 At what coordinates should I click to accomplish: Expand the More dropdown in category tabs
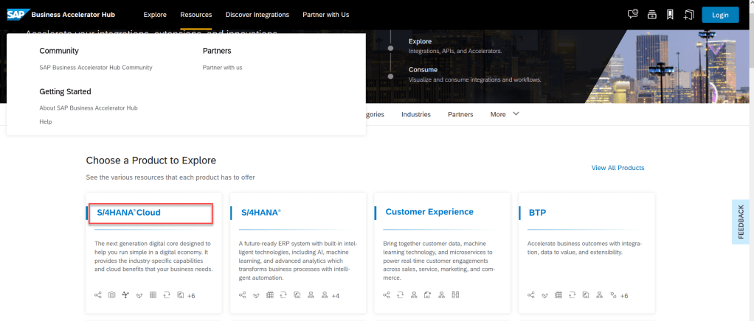[x=505, y=114]
